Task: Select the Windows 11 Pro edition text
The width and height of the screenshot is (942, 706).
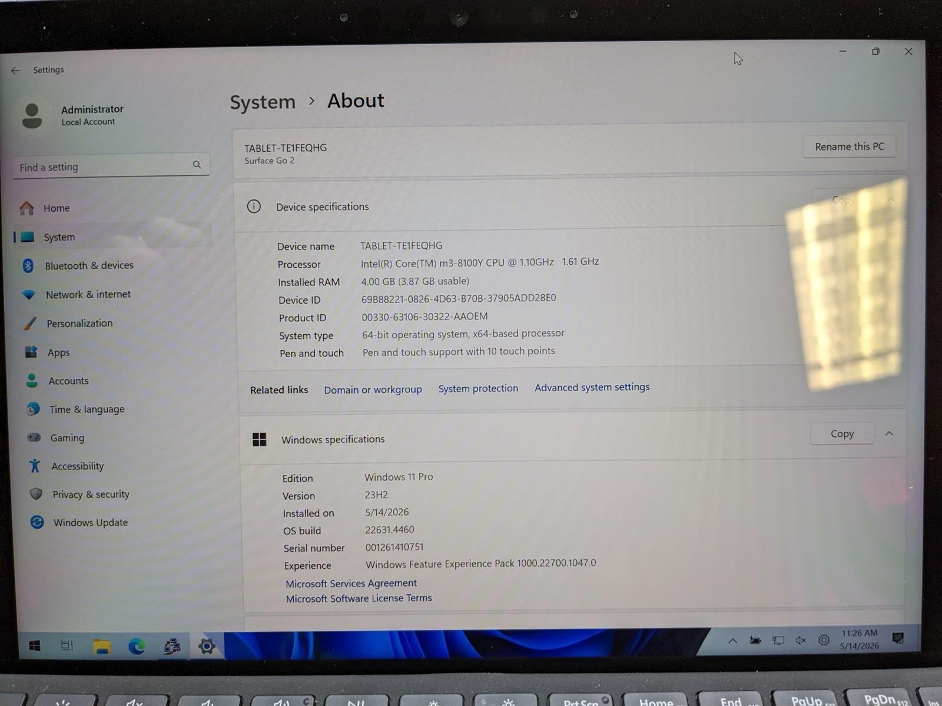Action: point(399,477)
